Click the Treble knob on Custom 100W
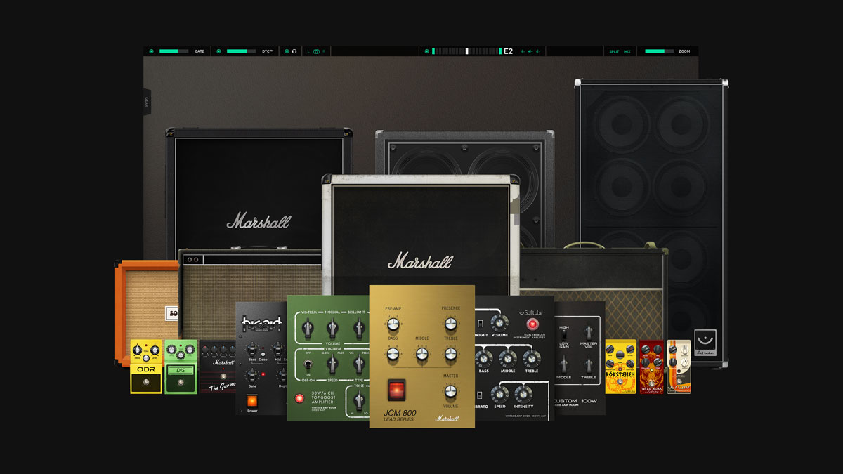This screenshot has height=474, width=843. coord(589,364)
